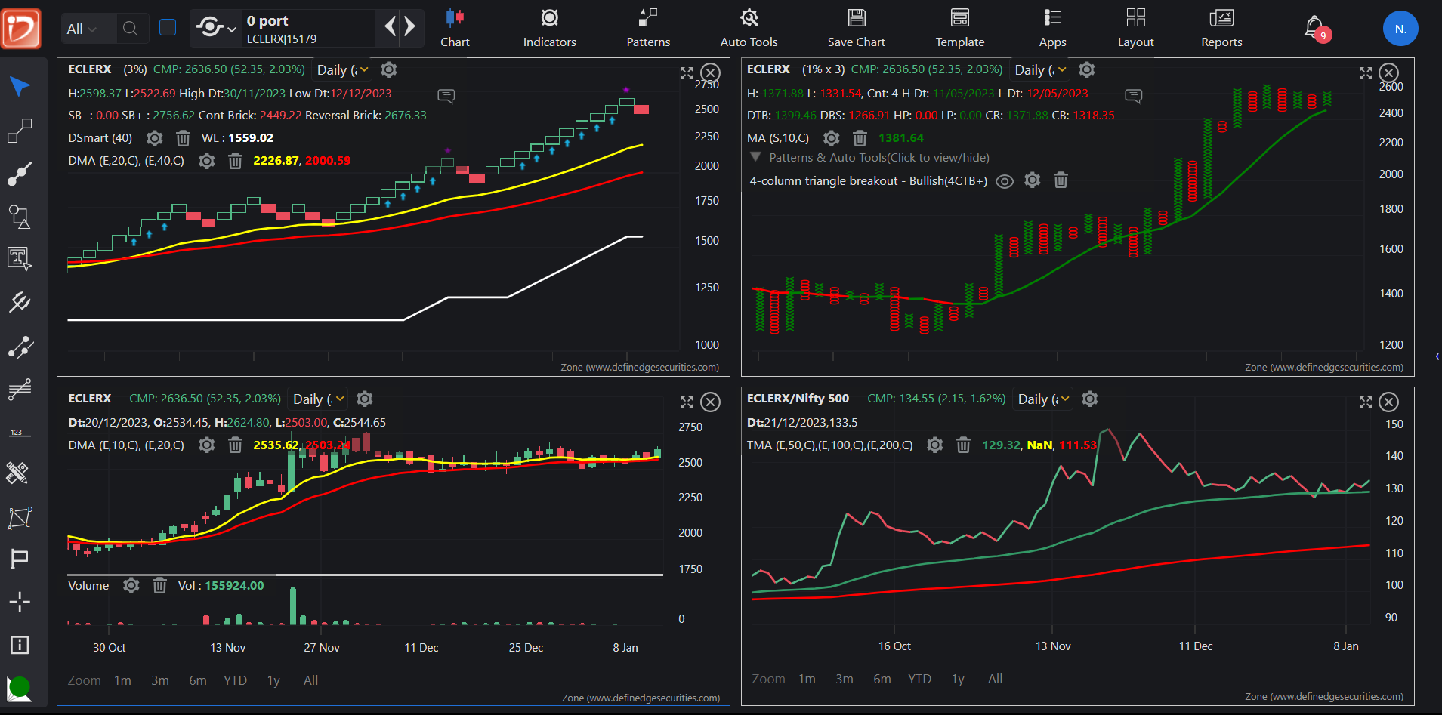The height and width of the screenshot is (715, 1442).
Task: Open the portfolio selector dropdown arrow
Action: click(x=231, y=29)
